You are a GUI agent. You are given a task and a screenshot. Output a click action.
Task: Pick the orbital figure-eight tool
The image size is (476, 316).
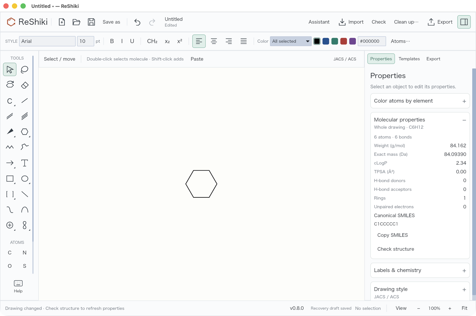click(x=25, y=225)
